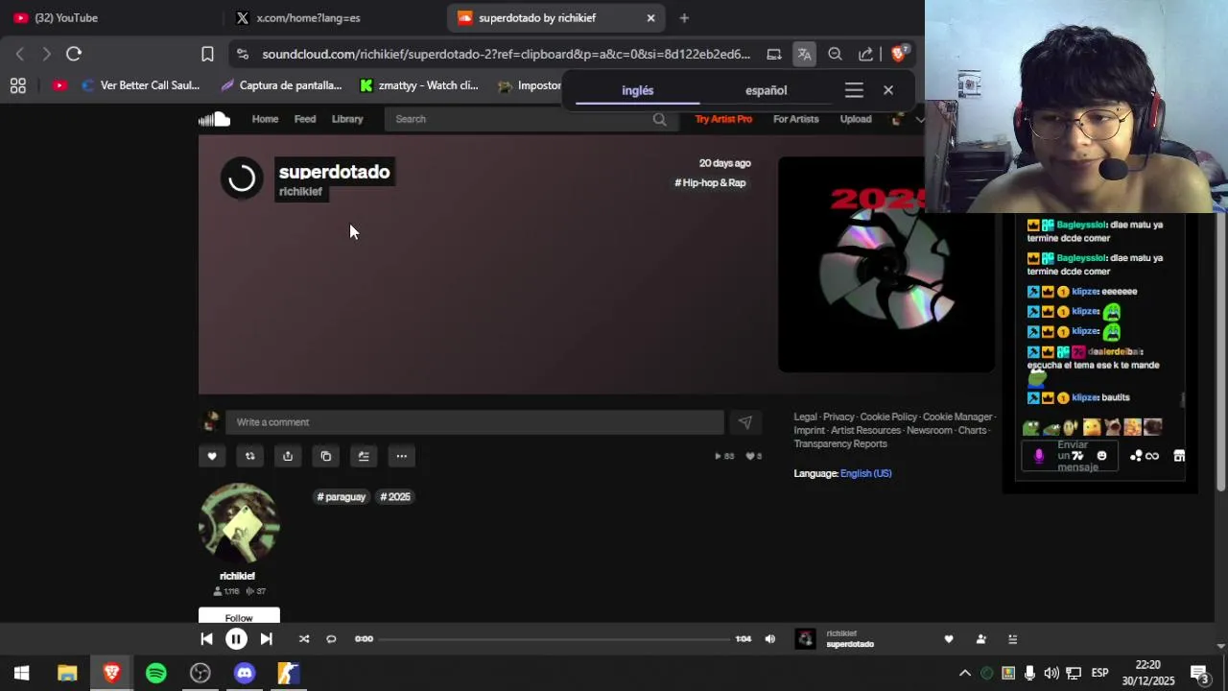
Task: Open For Artists page
Action: point(796,119)
